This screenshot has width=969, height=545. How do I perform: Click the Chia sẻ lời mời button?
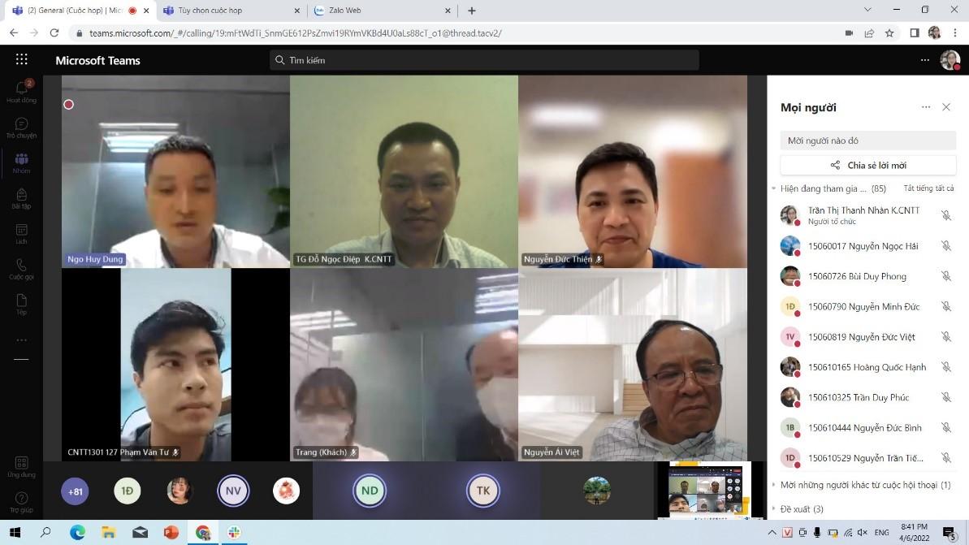tap(867, 165)
